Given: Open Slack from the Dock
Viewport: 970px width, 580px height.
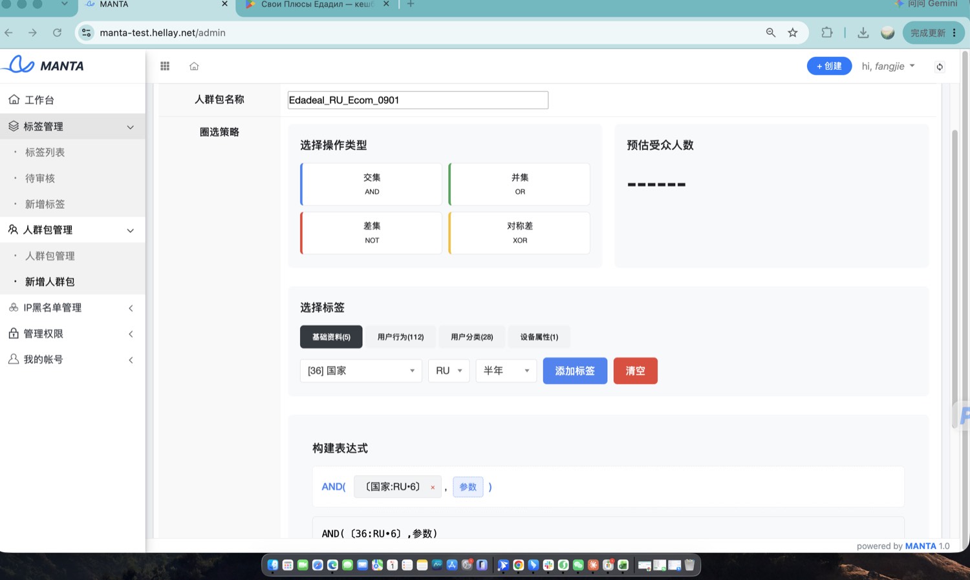Looking at the screenshot, I should coord(548,565).
